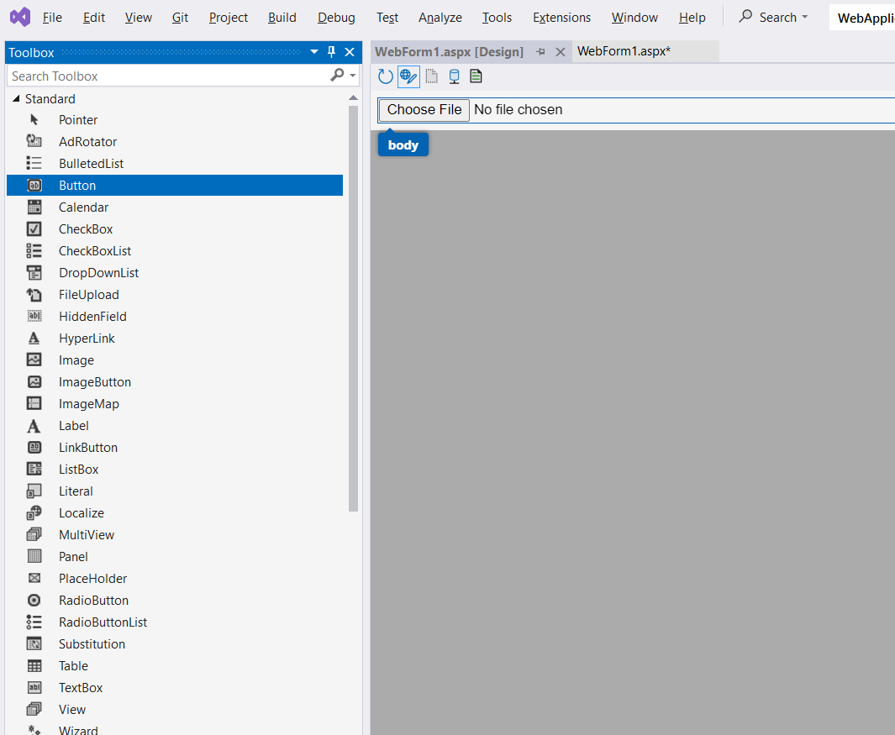Click the Choose File button
895x735 pixels.
pos(423,109)
